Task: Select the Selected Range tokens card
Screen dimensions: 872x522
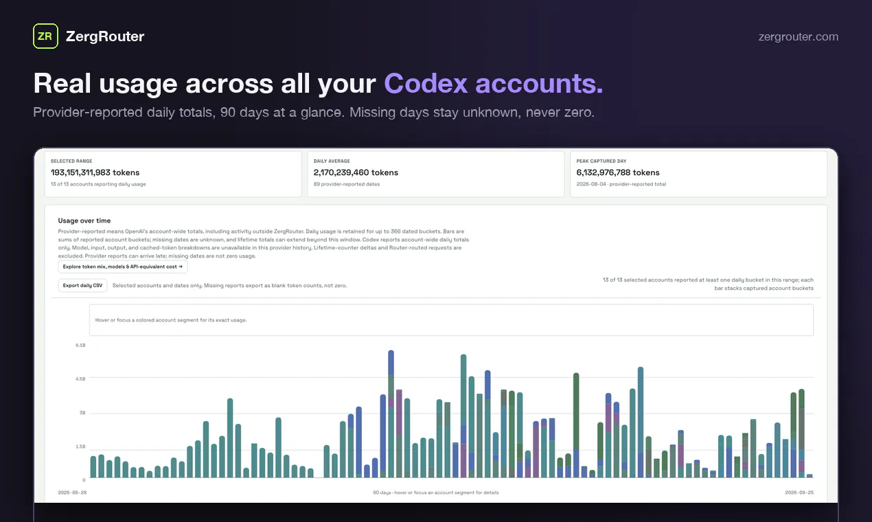Action: click(x=173, y=174)
